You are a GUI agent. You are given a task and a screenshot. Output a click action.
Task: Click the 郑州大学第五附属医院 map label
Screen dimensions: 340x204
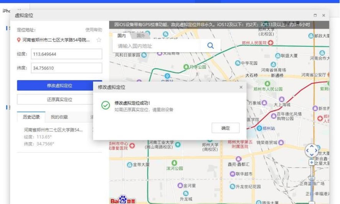click(x=240, y=144)
